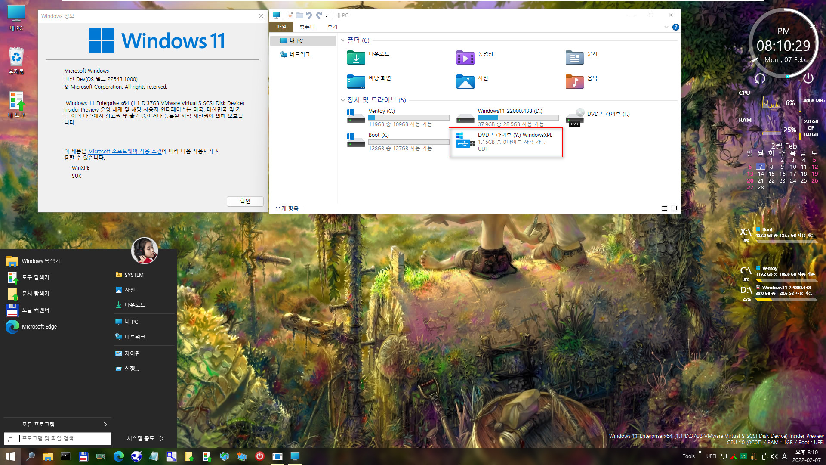Click the magnifier search icon on taskbar
The height and width of the screenshot is (465, 826).
pos(31,456)
